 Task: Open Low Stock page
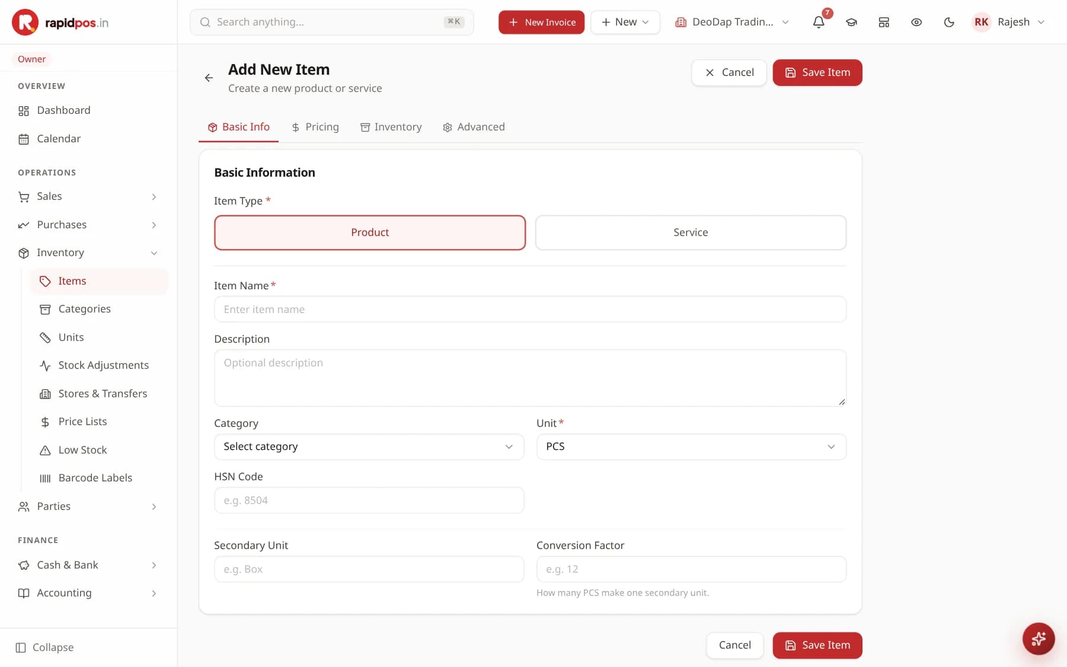coord(100,450)
